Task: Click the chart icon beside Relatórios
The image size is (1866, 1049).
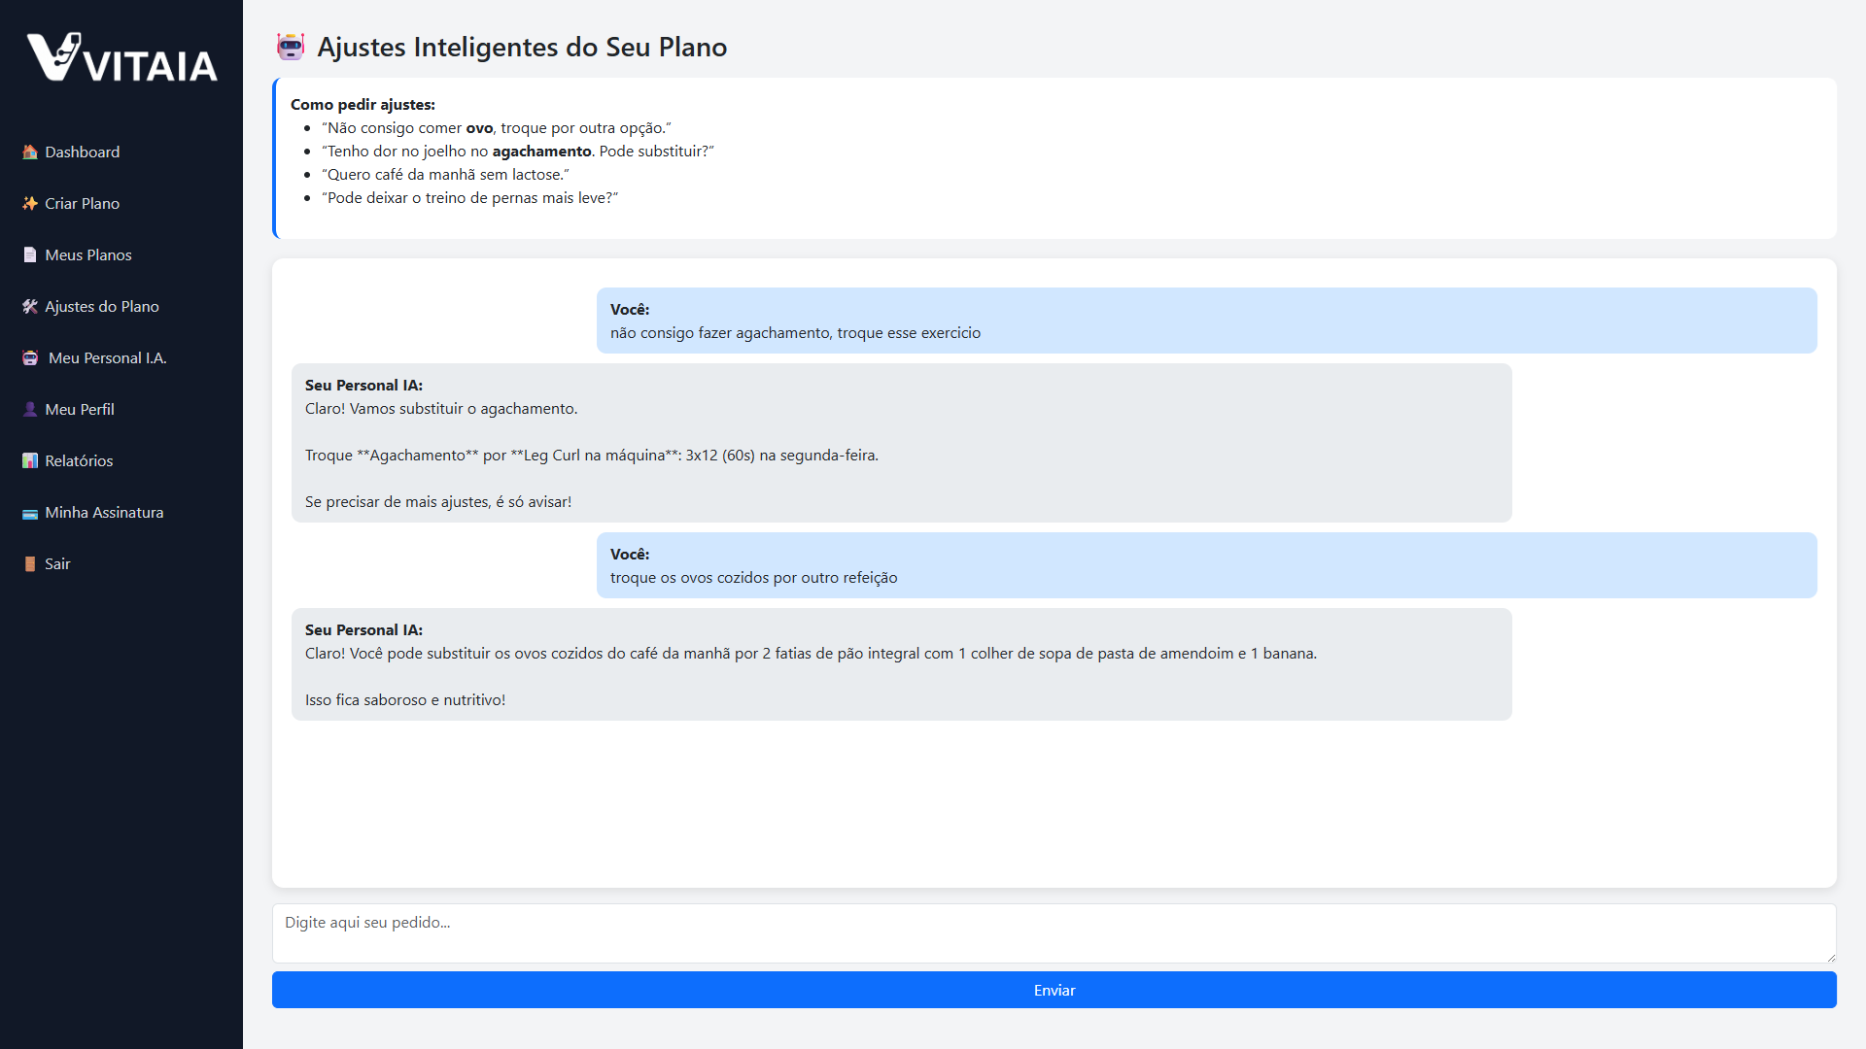Action: [x=30, y=460]
